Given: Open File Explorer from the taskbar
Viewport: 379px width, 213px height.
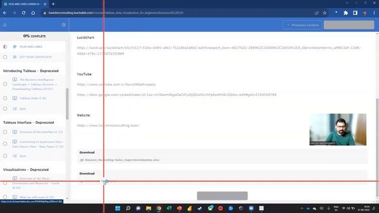Looking at the screenshot, I should pyautogui.click(x=149, y=208).
